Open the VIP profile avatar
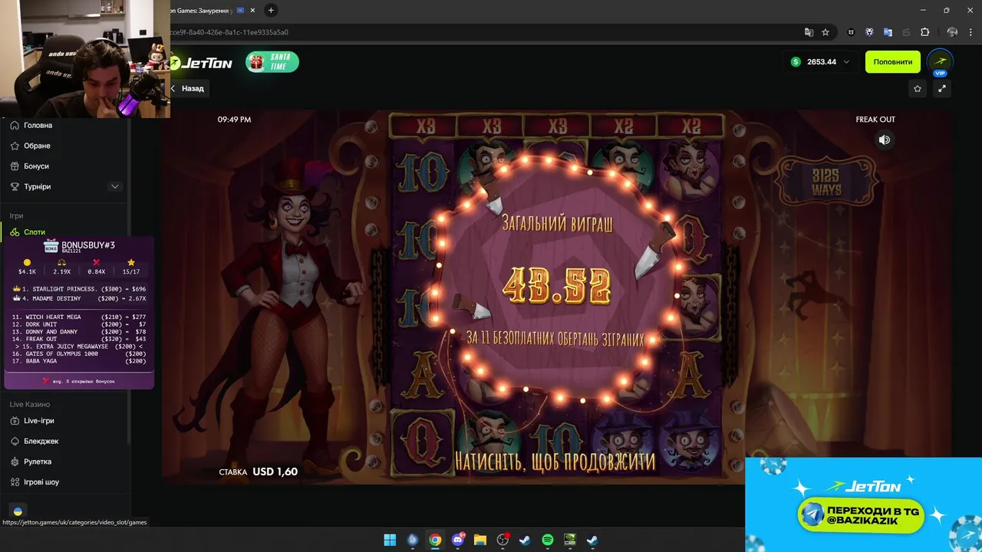Screen dimensions: 982x552 point(940,62)
